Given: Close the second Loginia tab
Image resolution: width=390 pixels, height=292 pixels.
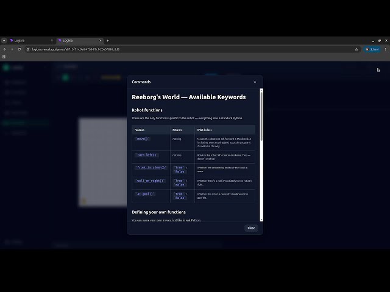Looking at the screenshot, I should (x=100, y=41).
